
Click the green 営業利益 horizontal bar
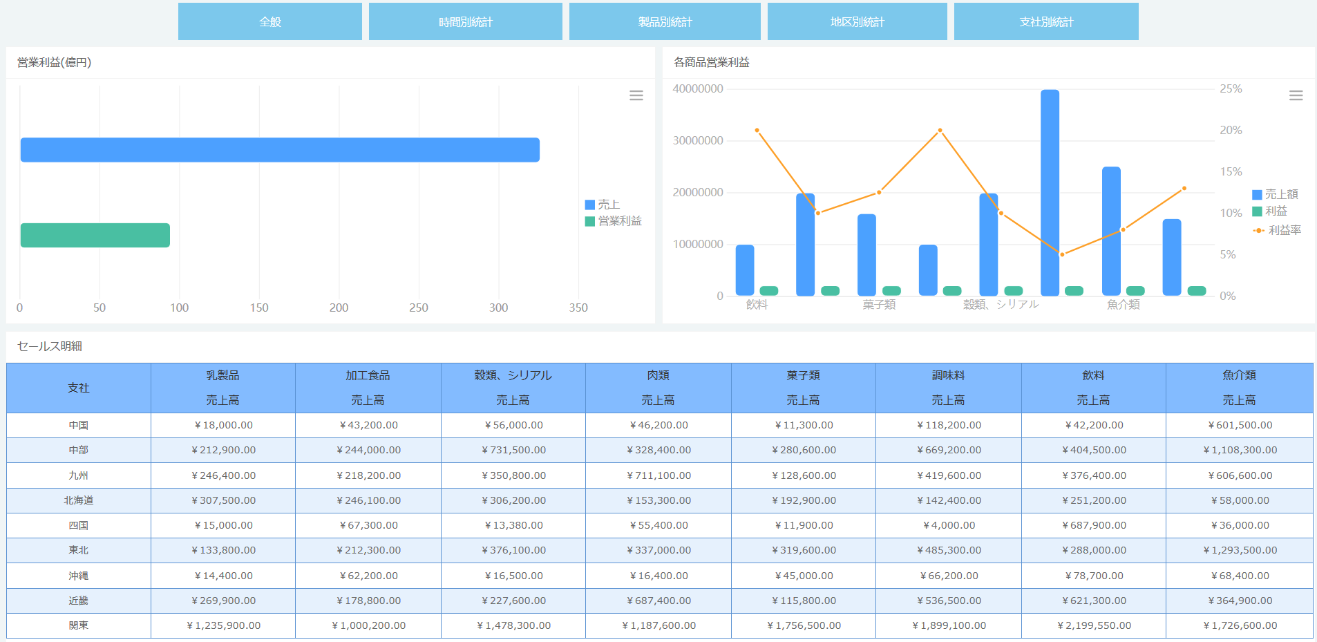click(95, 235)
